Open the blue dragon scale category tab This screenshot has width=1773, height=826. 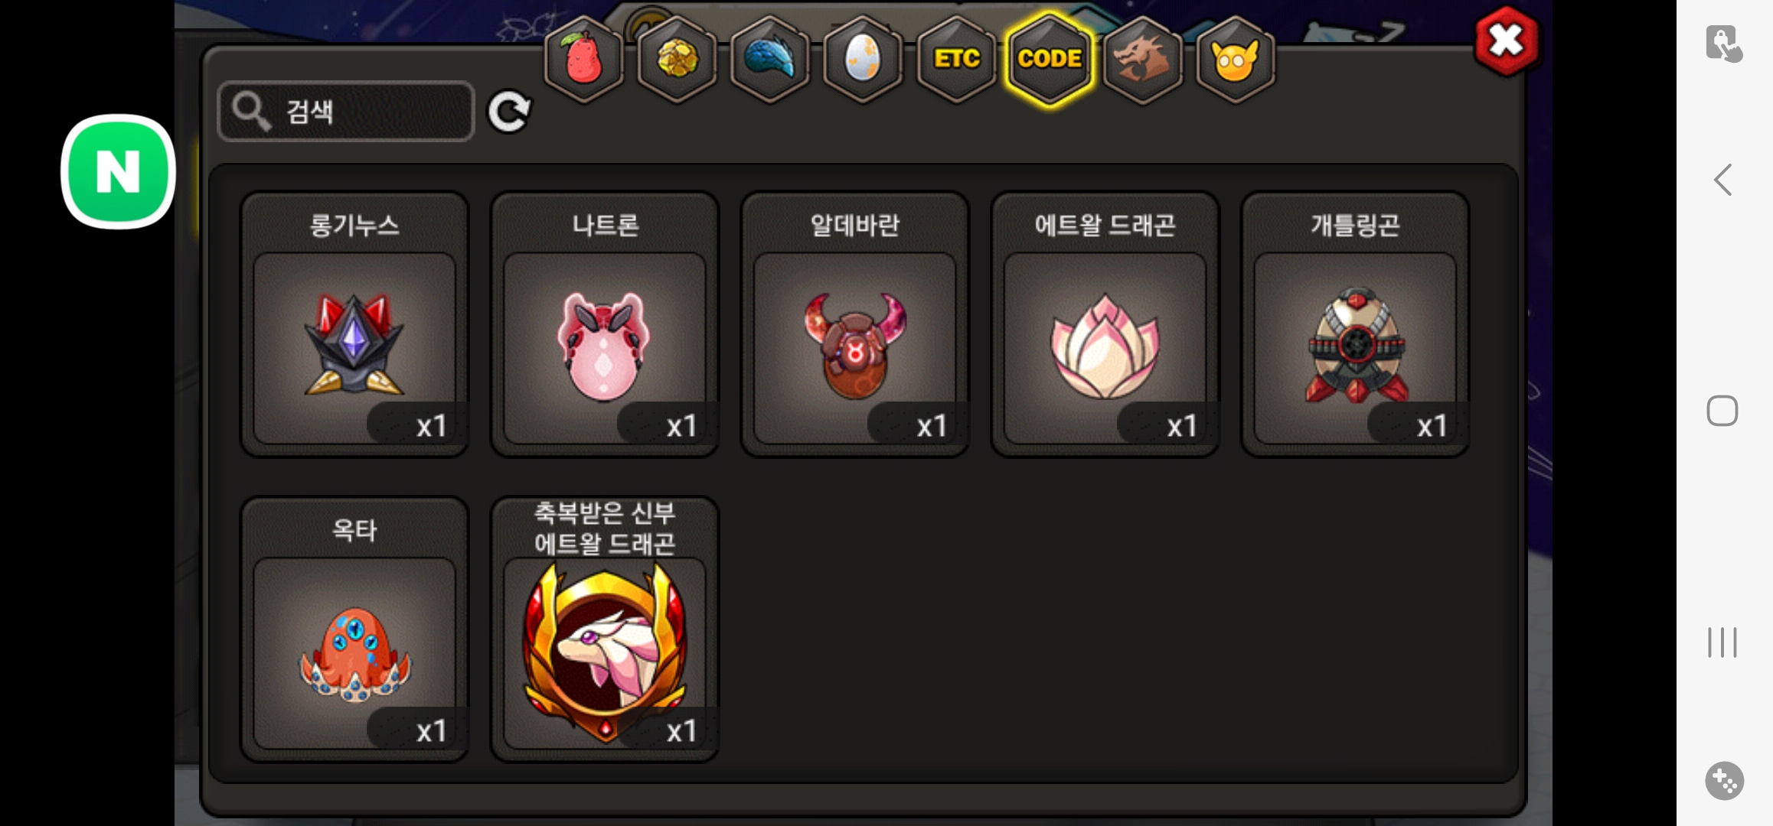pos(771,59)
